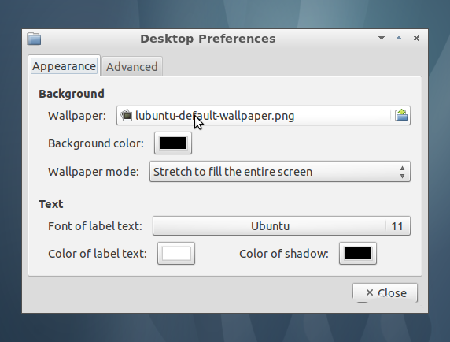Change the Color of shadow swatch
Image resolution: width=450 pixels, height=342 pixels.
[x=358, y=254]
